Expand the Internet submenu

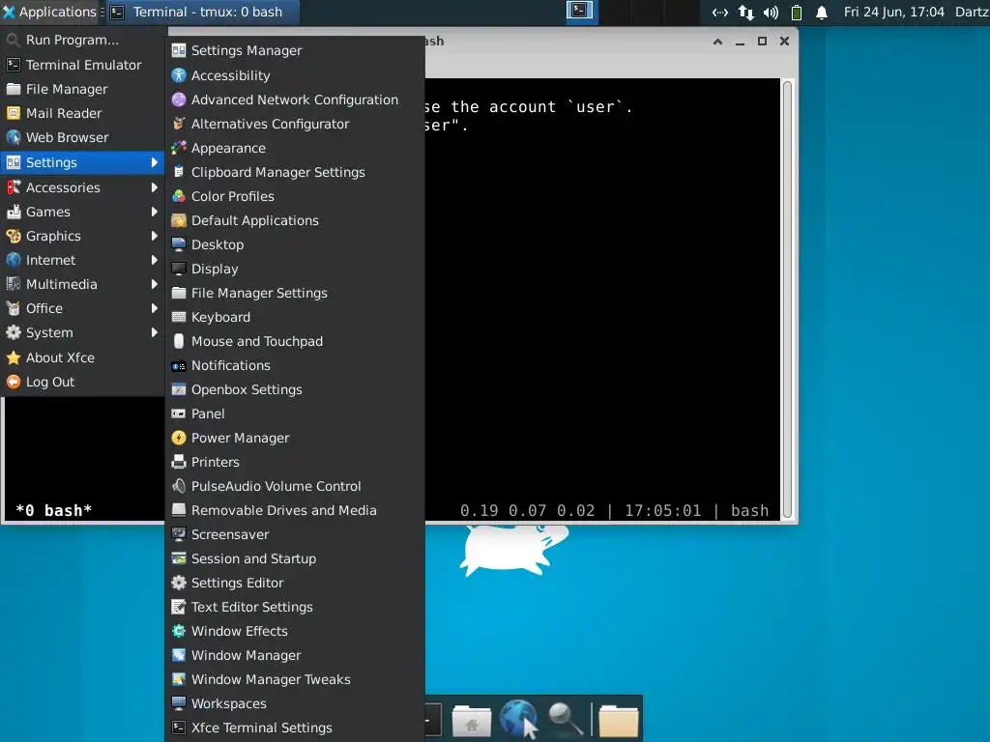[82, 260]
